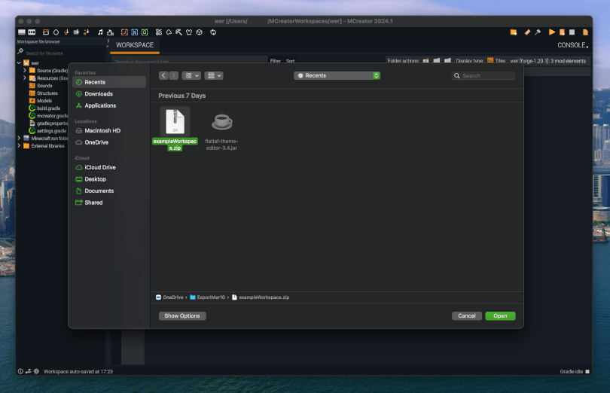Go back with the left chevron button
610x393 pixels.
point(163,75)
